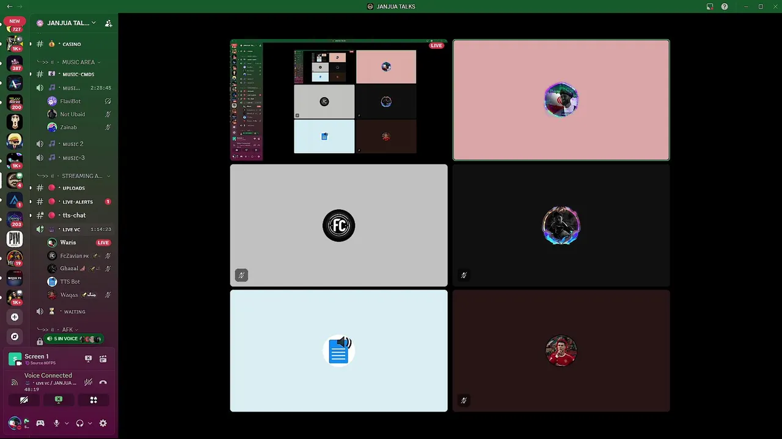Select the FC logo participant tile
Image resolution: width=782 pixels, height=439 pixels.
pos(338,226)
